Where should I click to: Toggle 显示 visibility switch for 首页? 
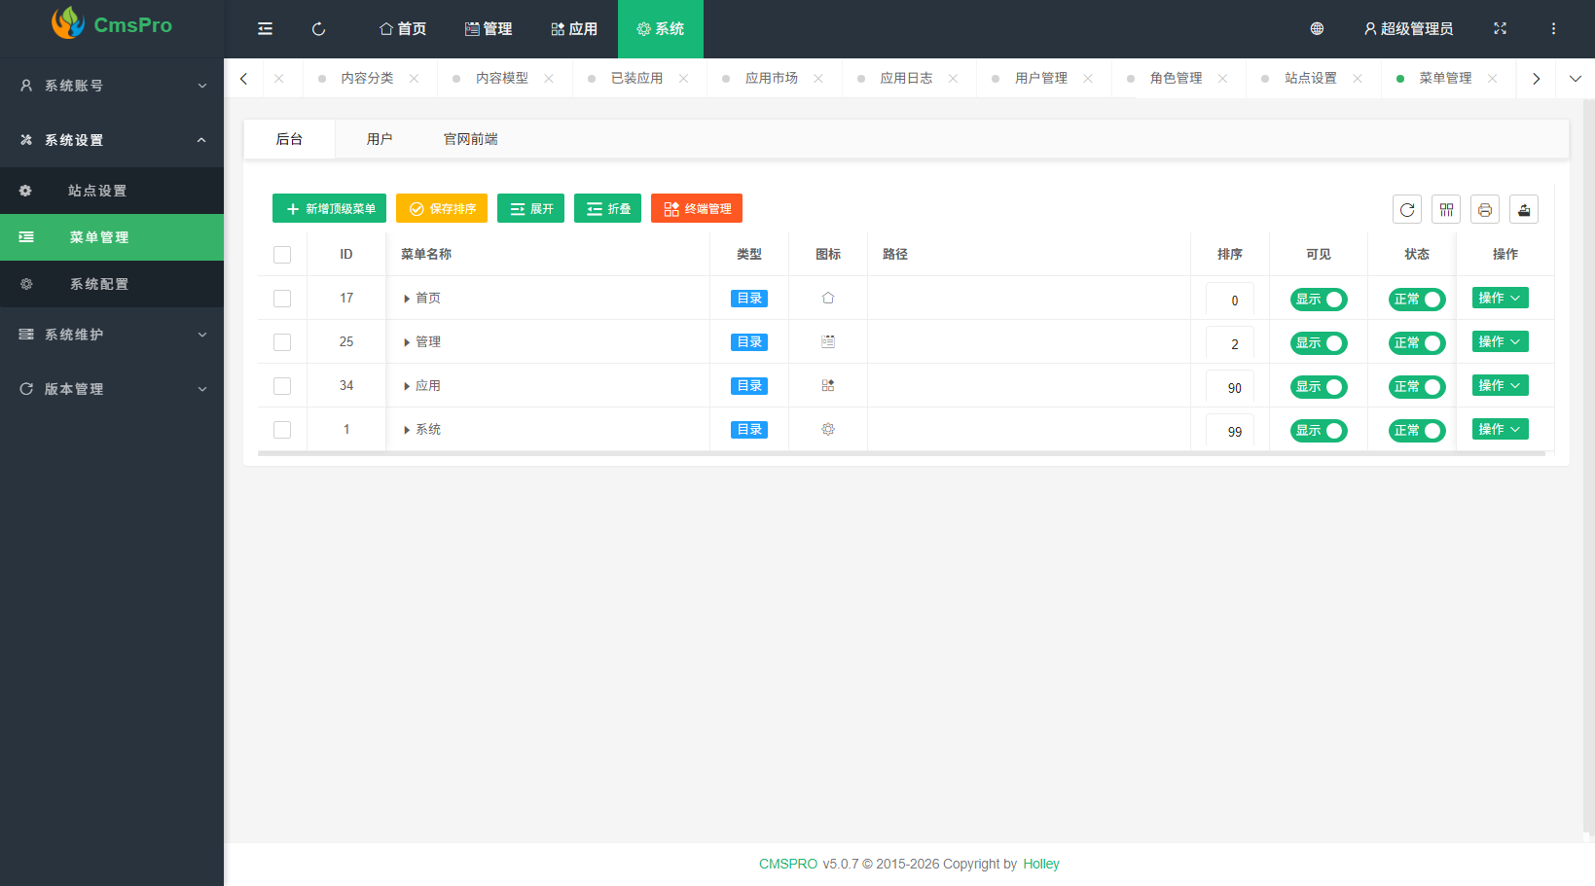[x=1319, y=300]
